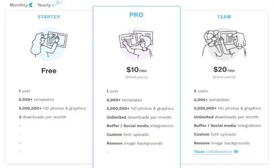274x168 pixels.
Task: Select the Monthly billing label
Action: tap(19, 5)
